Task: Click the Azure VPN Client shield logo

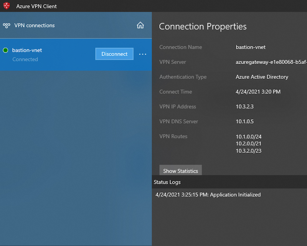Action: coord(7,6)
